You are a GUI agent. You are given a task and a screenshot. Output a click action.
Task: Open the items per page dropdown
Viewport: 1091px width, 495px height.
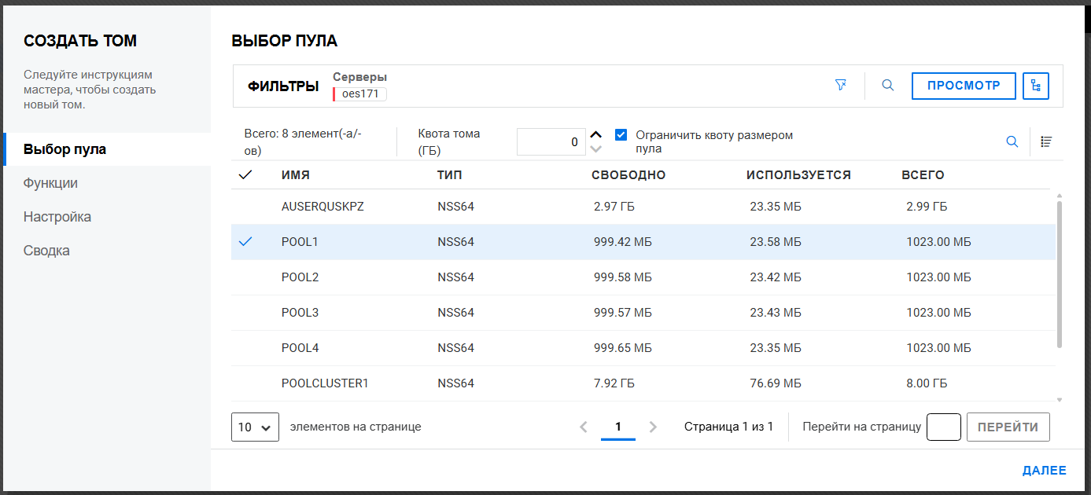coord(255,427)
